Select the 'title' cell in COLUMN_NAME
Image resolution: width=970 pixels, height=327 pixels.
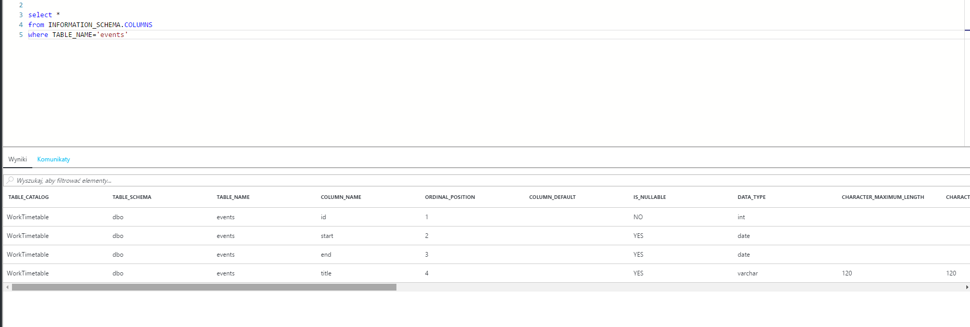[326, 273]
